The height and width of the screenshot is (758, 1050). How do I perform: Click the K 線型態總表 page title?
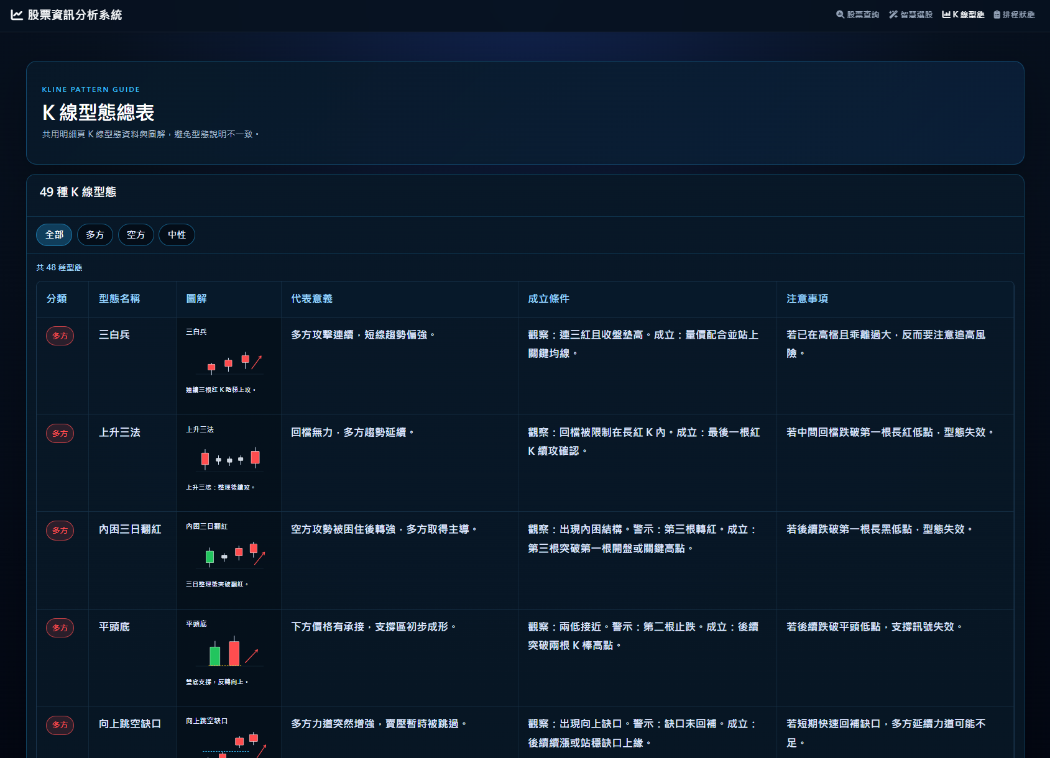pos(98,112)
